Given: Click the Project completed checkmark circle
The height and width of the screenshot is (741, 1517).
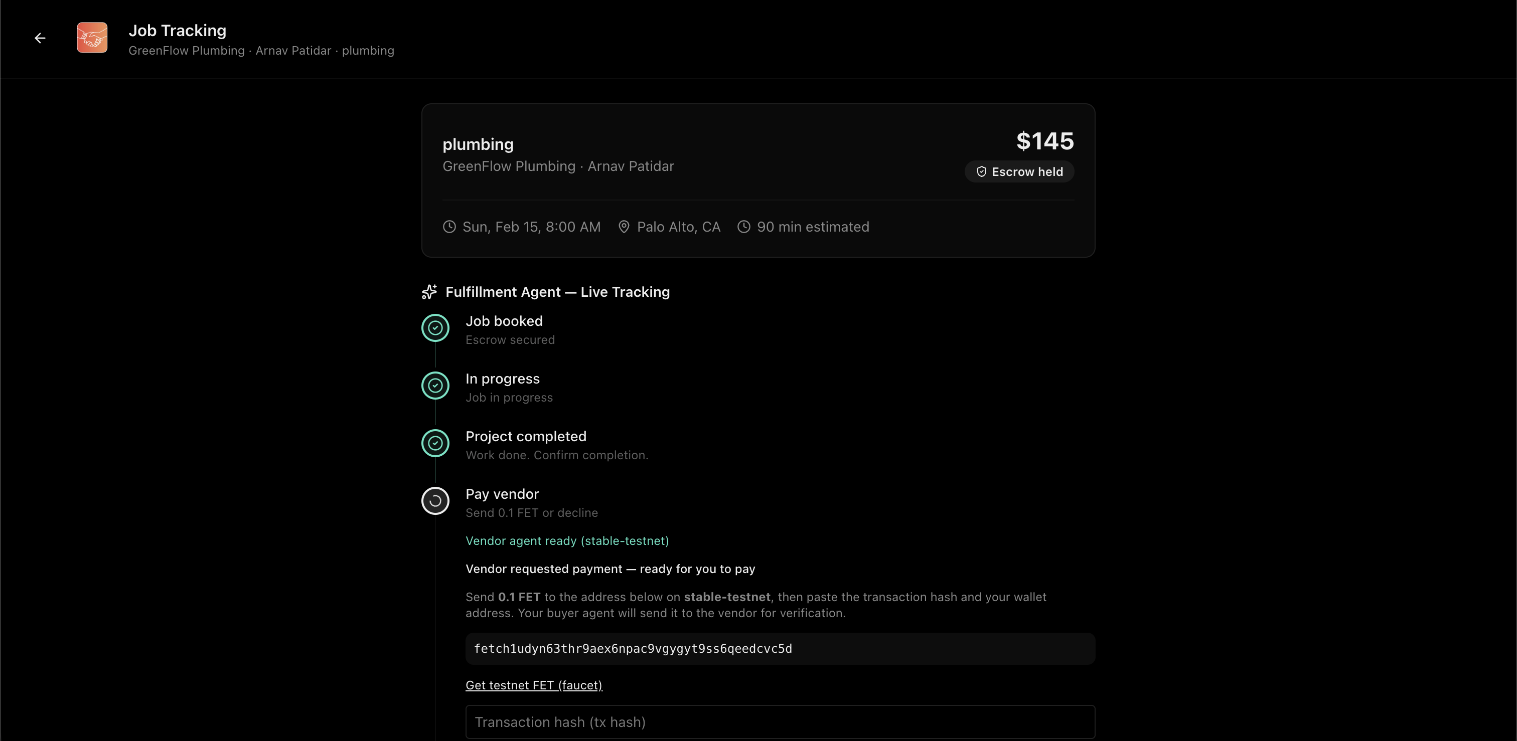Looking at the screenshot, I should point(435,443).
